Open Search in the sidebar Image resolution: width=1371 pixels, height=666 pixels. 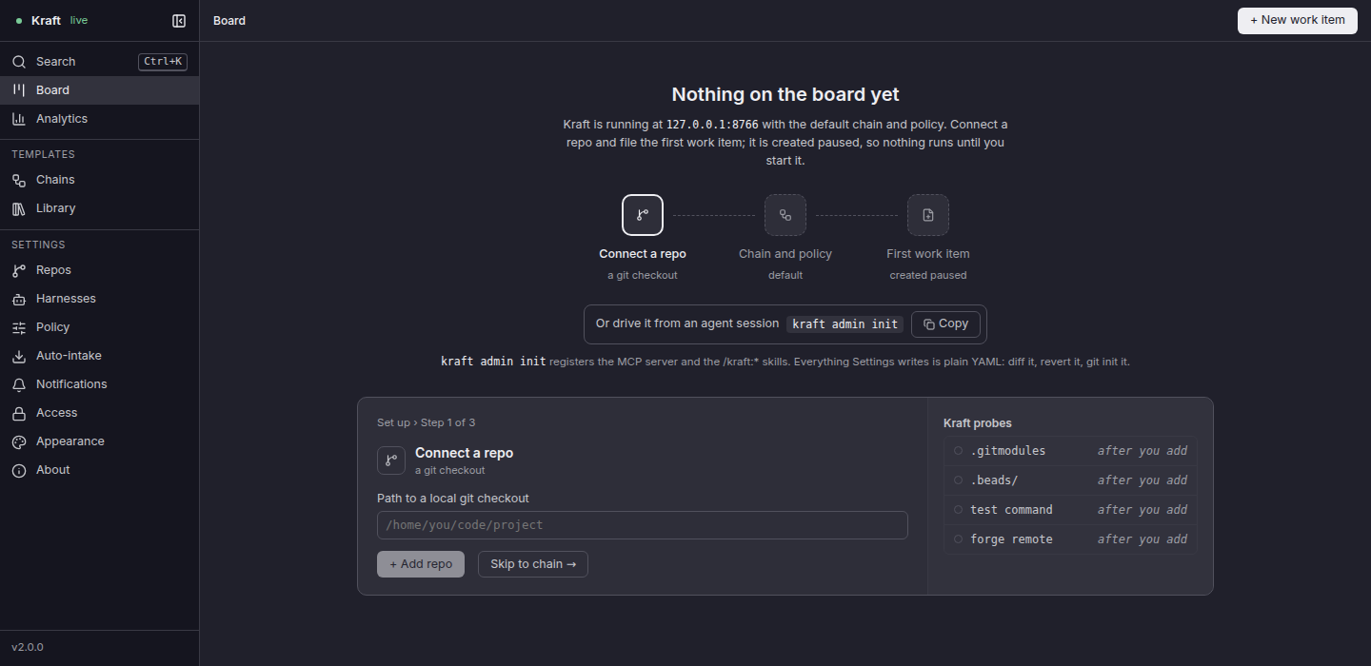99,62
